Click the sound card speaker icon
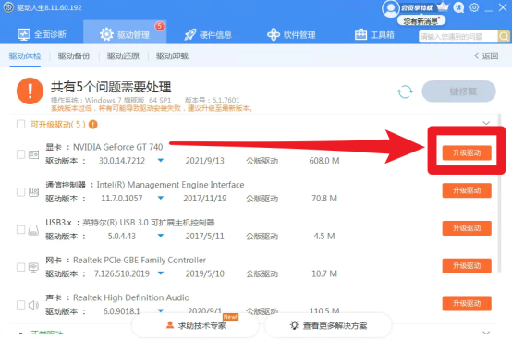Screen dimensions: 512x340 click(33, 305)
